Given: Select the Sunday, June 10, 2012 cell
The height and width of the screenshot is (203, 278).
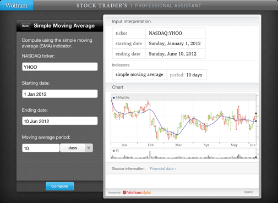Looking at the screenshot, I should coord(175,54).
